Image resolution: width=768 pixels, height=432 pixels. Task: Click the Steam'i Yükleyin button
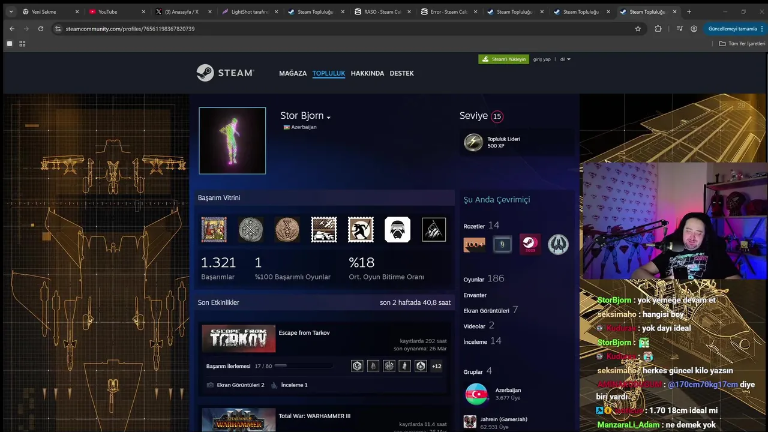click(x=504, y=59)
